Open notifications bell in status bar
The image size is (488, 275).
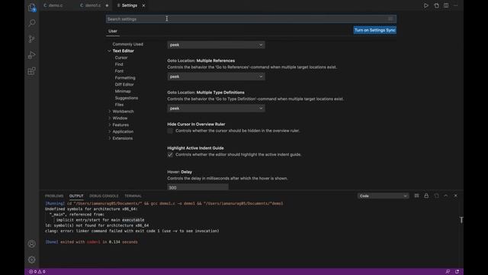(x=457, y=272)
